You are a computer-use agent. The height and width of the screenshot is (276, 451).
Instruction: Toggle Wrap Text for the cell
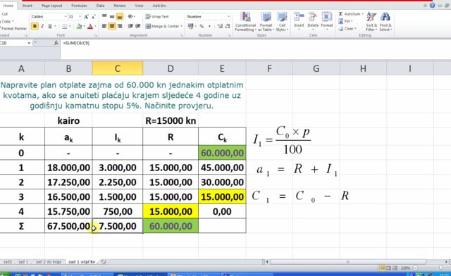pyautogui.click(x=157, y=17)
